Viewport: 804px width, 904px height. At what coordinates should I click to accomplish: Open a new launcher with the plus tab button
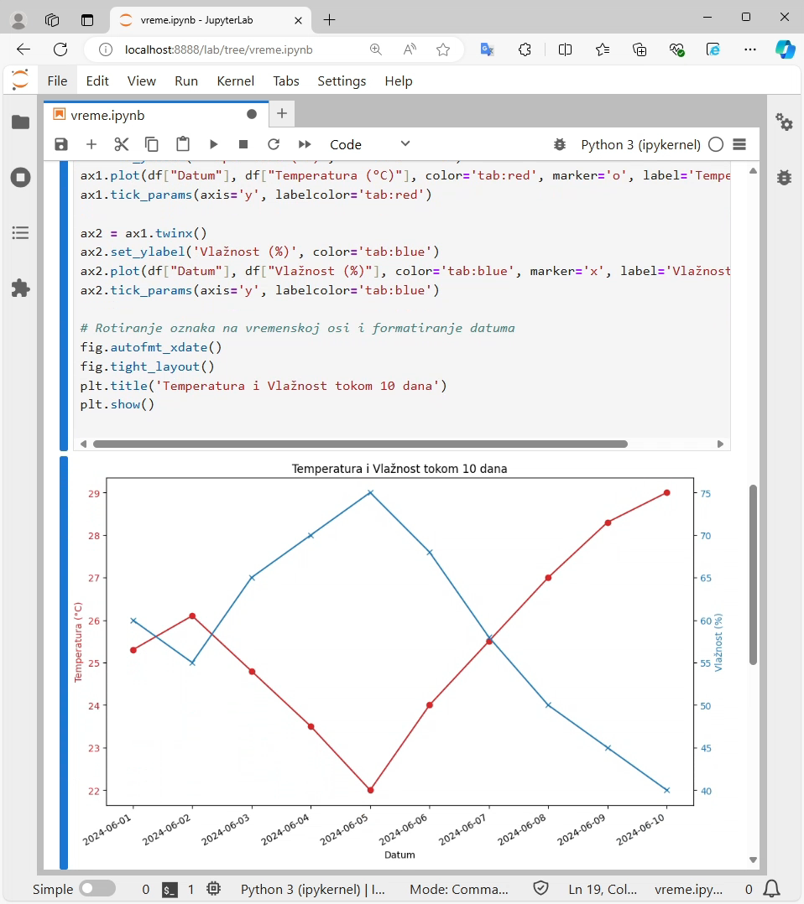pyautogui.click(x=282, y=113)
